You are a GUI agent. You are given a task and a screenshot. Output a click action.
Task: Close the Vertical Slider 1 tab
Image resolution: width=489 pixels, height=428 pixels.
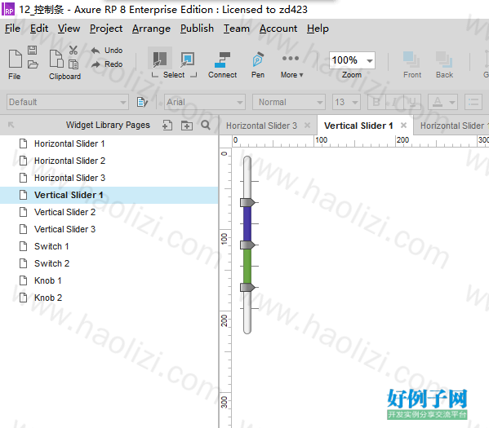[403, 126]
